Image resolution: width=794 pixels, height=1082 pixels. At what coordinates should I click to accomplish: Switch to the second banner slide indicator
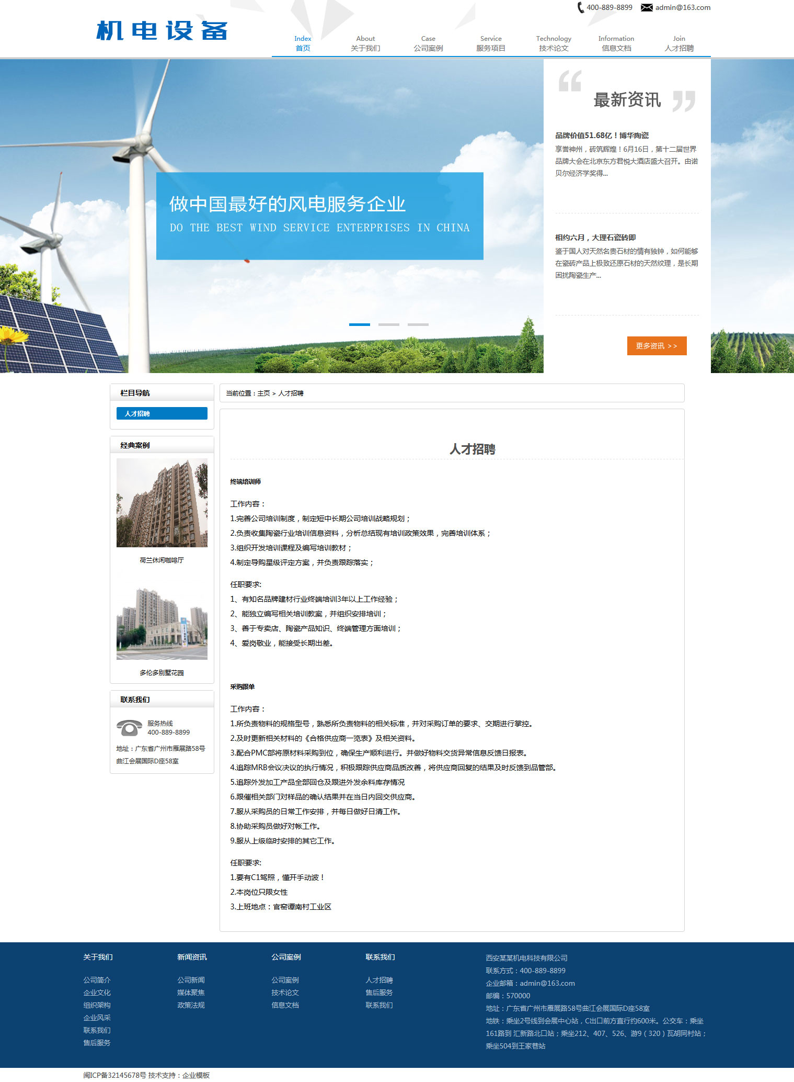(388, 325)
